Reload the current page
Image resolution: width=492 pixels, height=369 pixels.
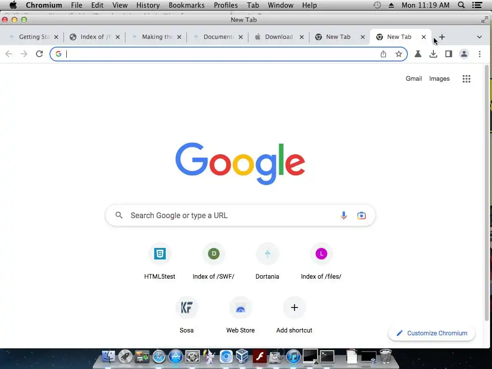[x=39, y=54]
